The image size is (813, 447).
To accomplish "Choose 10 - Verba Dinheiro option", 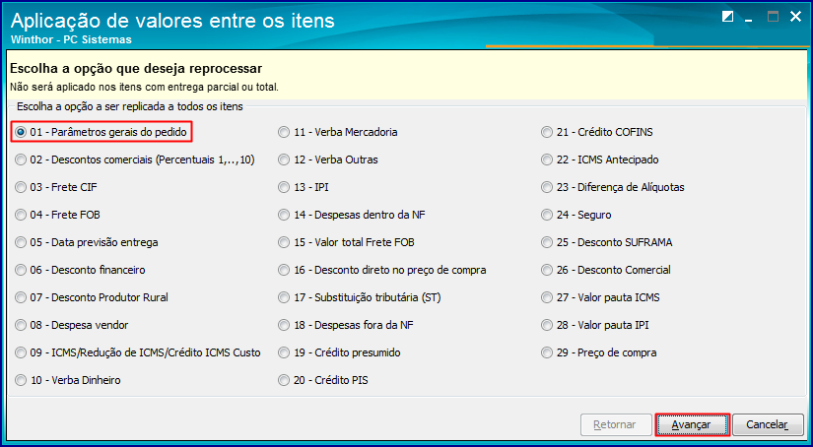I will (68, 380).
